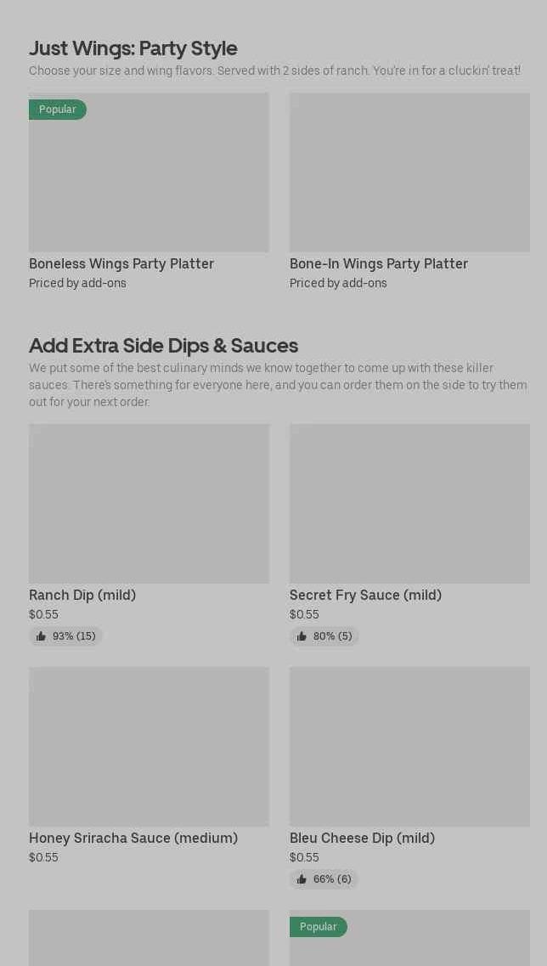
Task: Click Honey Sriracha Sauce (medium) name
Action: tap(133, 839)
